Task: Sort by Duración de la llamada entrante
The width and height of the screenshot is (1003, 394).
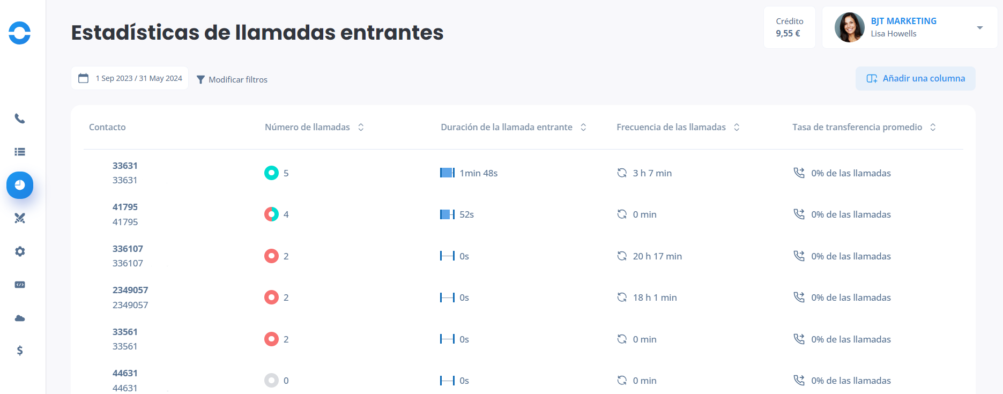Action: coord(583,127)
